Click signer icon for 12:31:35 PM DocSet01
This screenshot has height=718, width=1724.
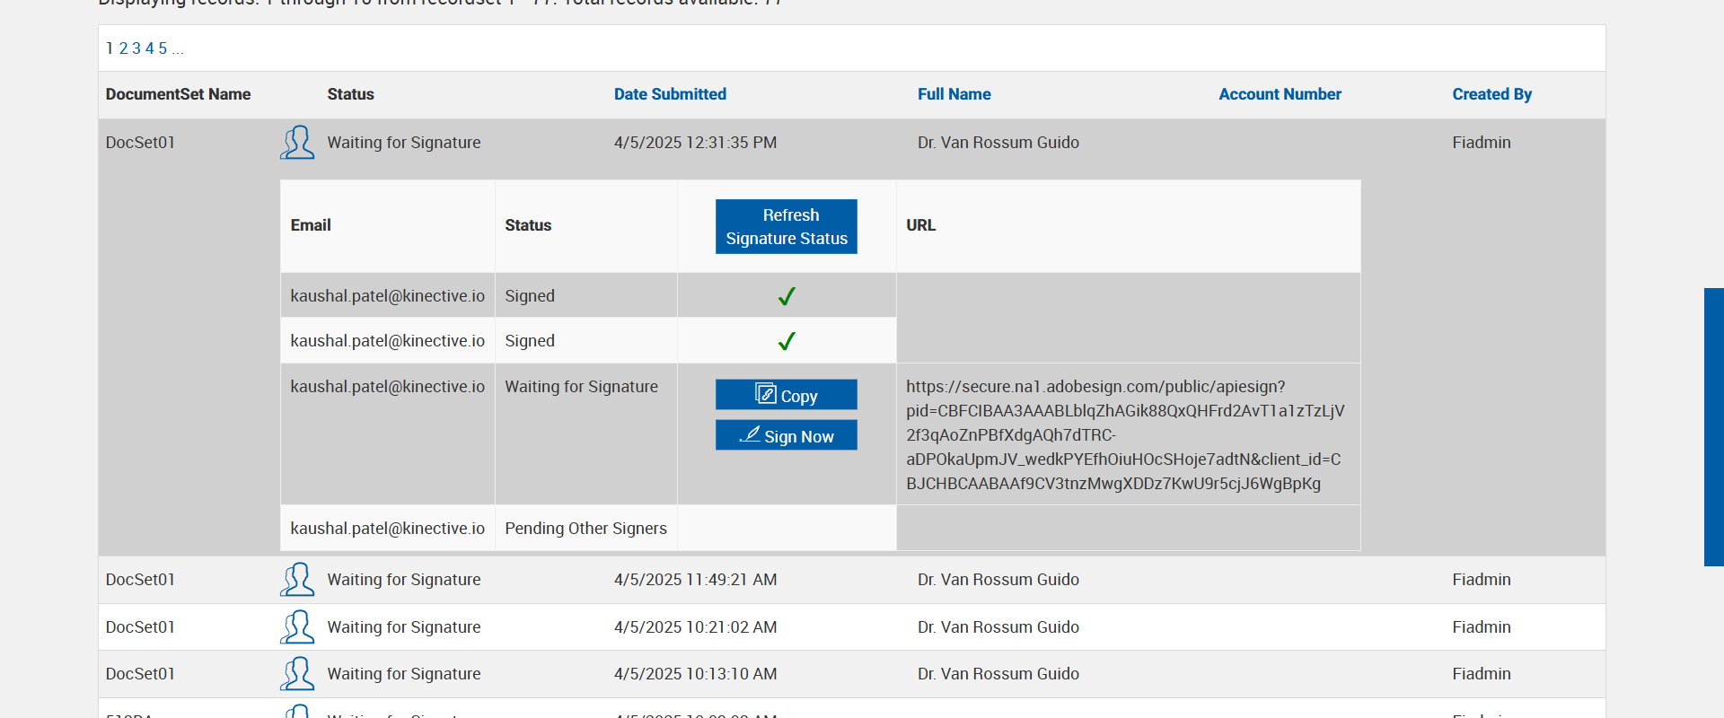click(297, 143)
